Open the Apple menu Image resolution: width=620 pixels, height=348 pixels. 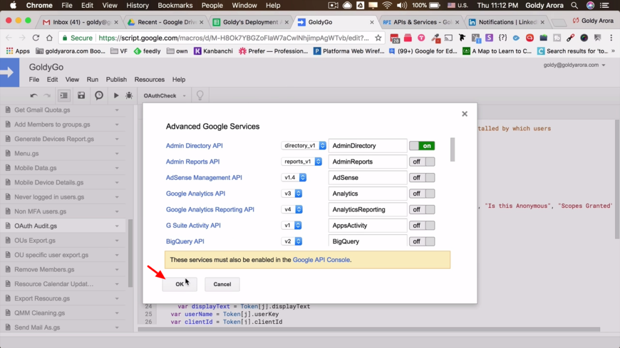13,5
